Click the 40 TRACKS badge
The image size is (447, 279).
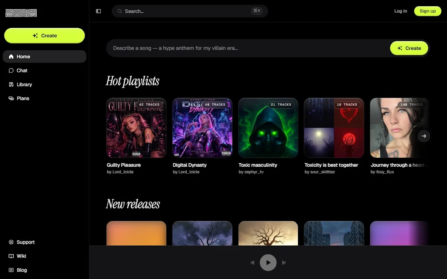(x=215, y=105)
